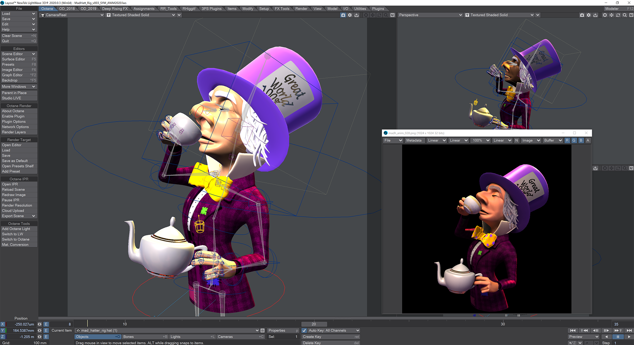Expand Scene Editor dropdown
This screenshot has width=634, height=345.
click(x=18, y=54)
